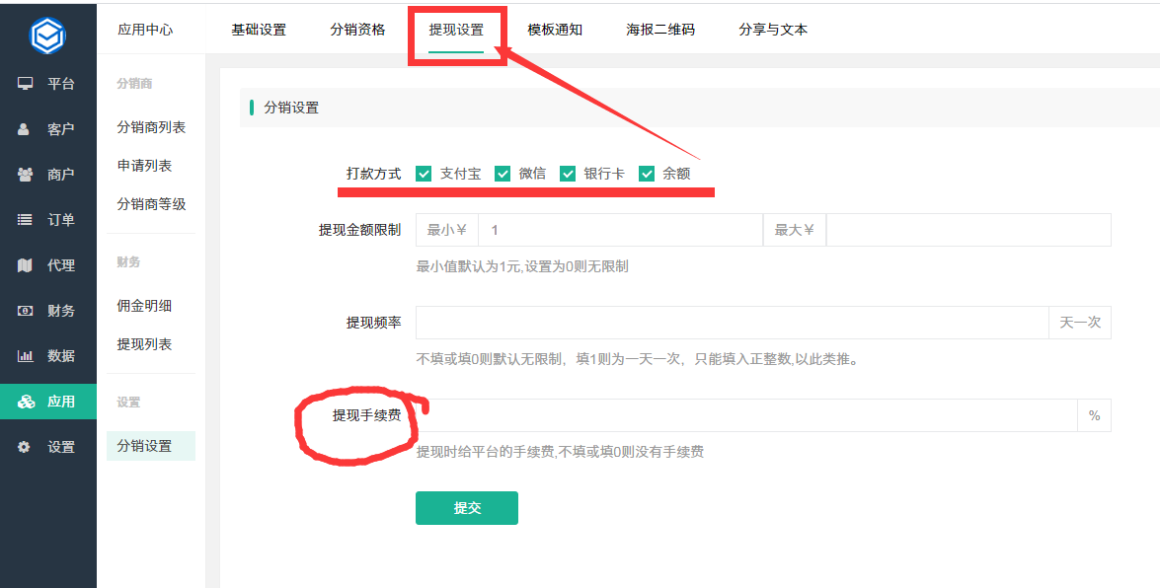
Task: Click the 提现频率 input field
Action: pyautogui.click(x=733, y=323)
